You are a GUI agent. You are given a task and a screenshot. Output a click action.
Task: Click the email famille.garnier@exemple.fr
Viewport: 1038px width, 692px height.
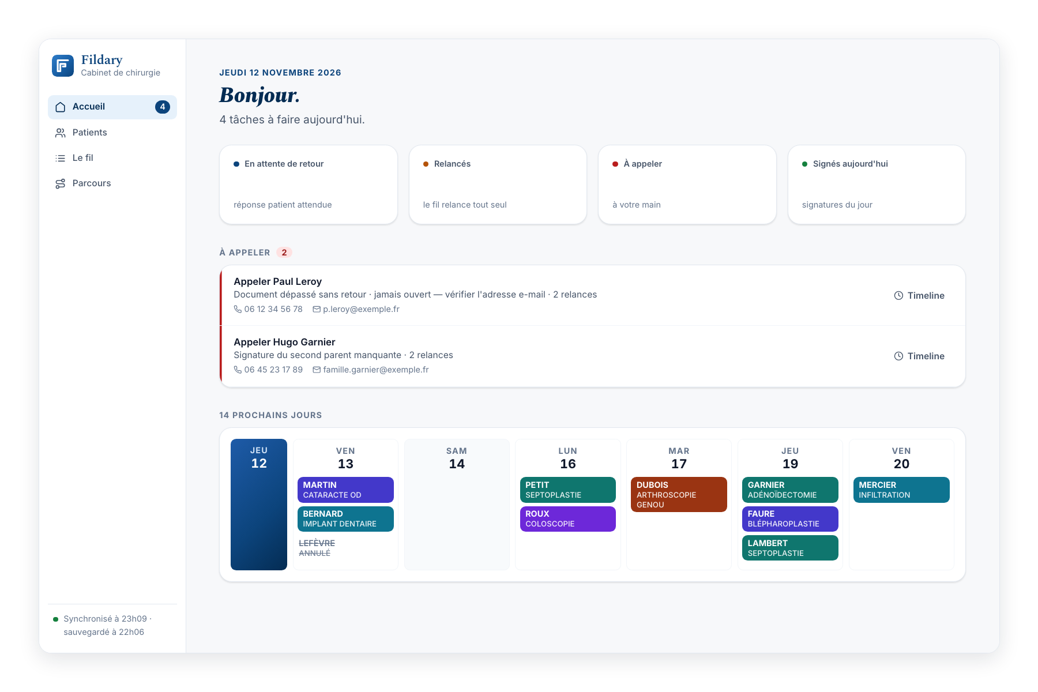[376, 370]
